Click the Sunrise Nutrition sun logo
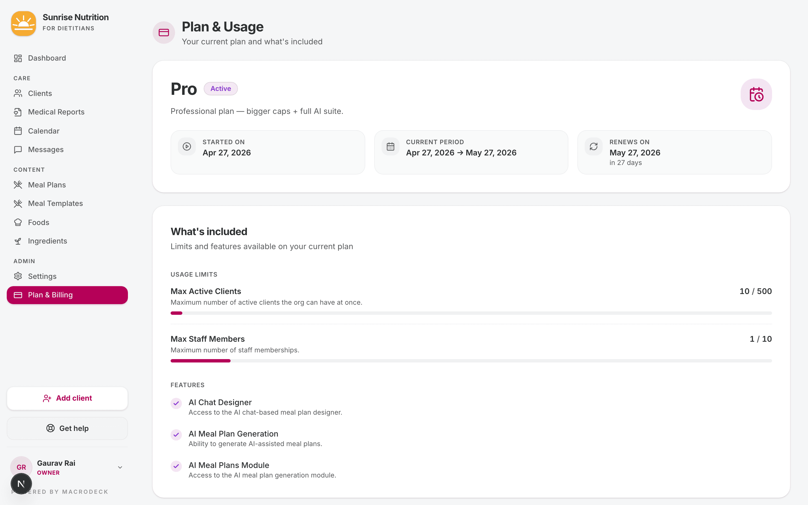808x505 pixels. (23, 23)
